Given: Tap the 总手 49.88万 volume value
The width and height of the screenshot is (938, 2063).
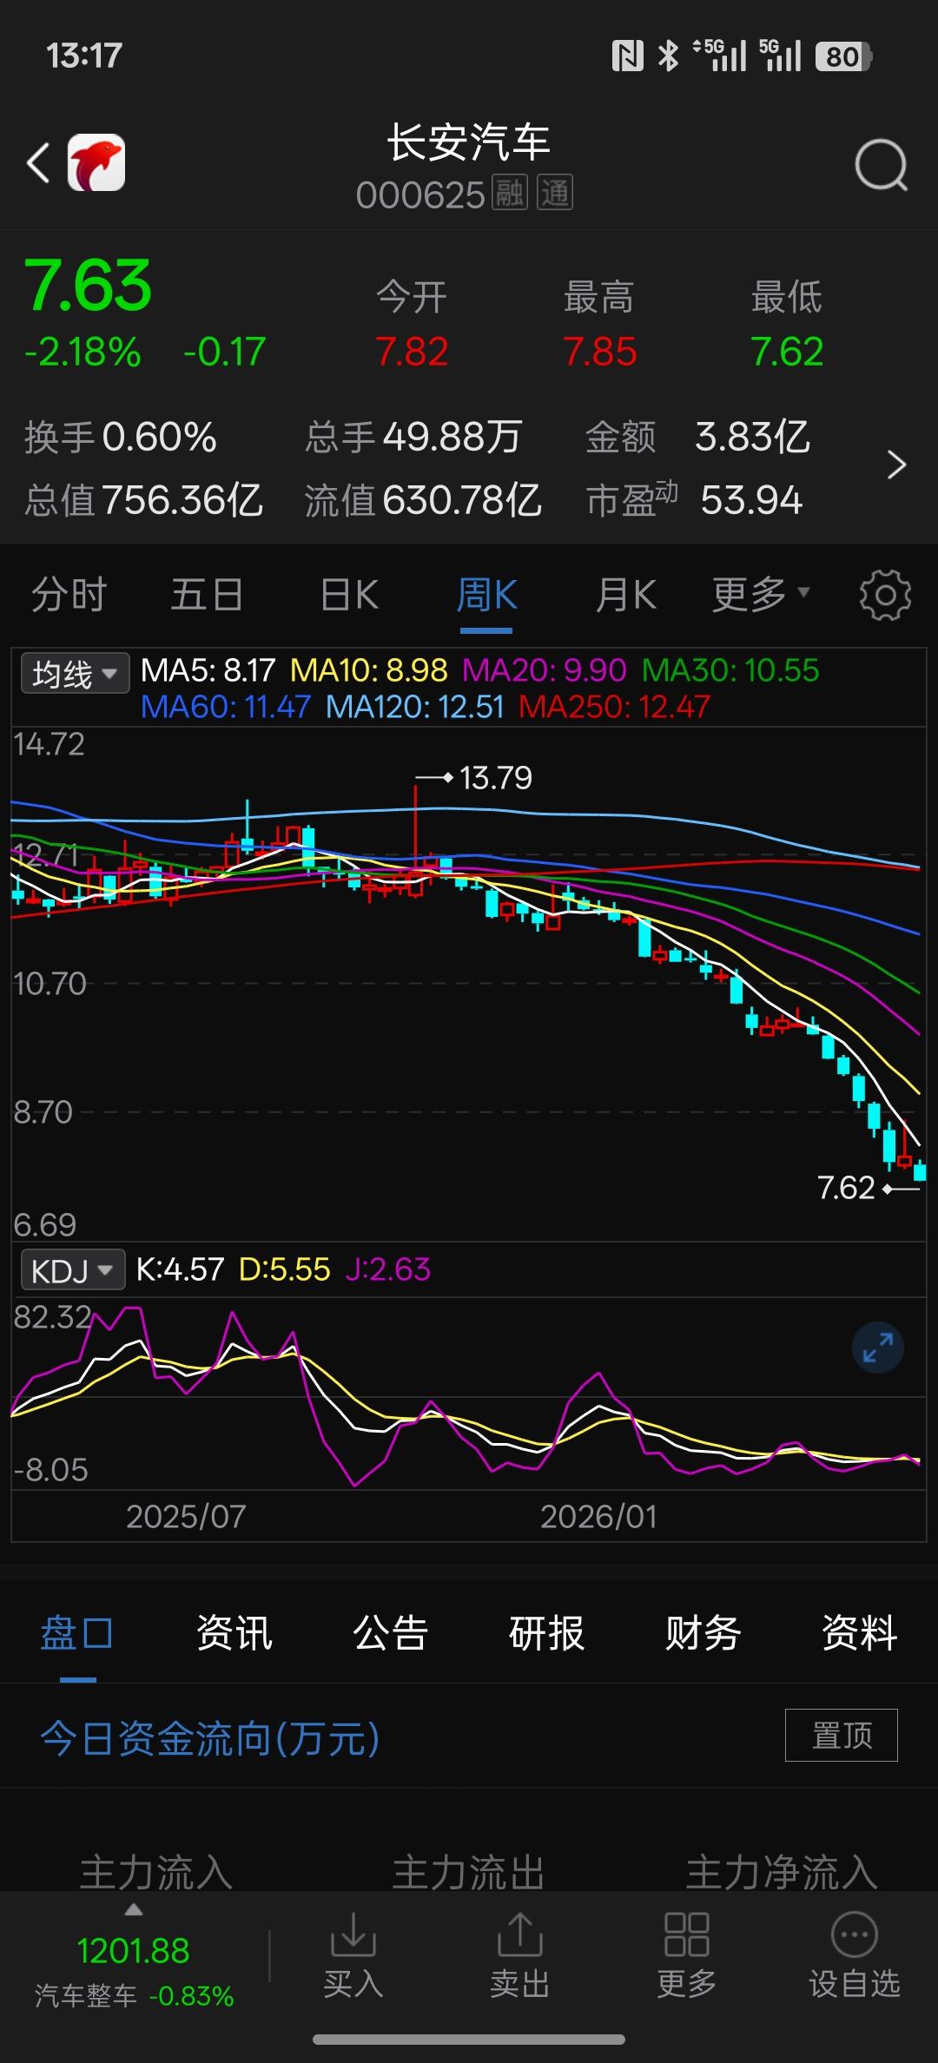Looking at the screenshot, I should pos(413,437).
